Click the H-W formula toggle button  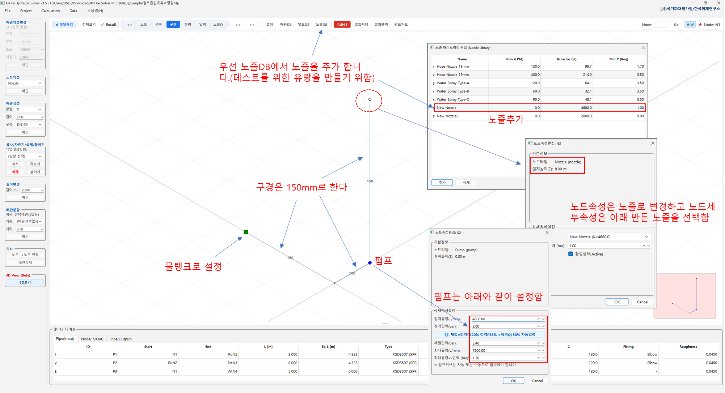(690, 25)
